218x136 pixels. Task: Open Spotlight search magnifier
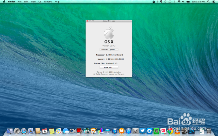208,2
